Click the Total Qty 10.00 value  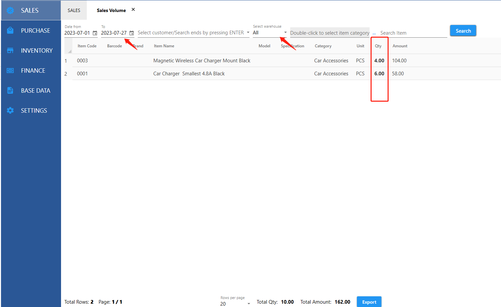click(x=287, y=302)
